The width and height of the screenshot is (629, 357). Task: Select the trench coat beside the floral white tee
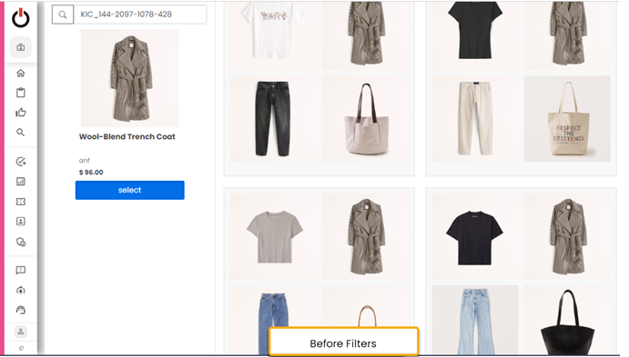tap(366, 35)
